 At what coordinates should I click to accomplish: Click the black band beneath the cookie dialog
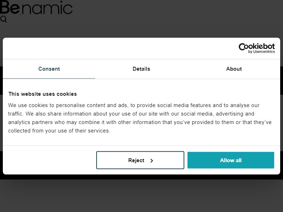point(141,177)
